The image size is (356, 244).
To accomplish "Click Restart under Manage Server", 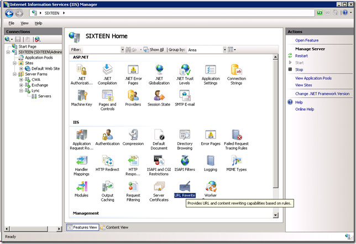I will point(301,56).
